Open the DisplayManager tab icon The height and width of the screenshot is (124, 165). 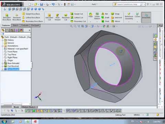click(x=21, y=30)
